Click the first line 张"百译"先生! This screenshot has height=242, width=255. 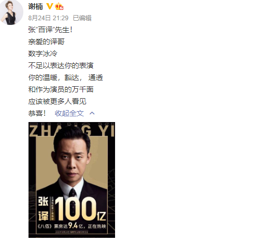tap(50, 30)
